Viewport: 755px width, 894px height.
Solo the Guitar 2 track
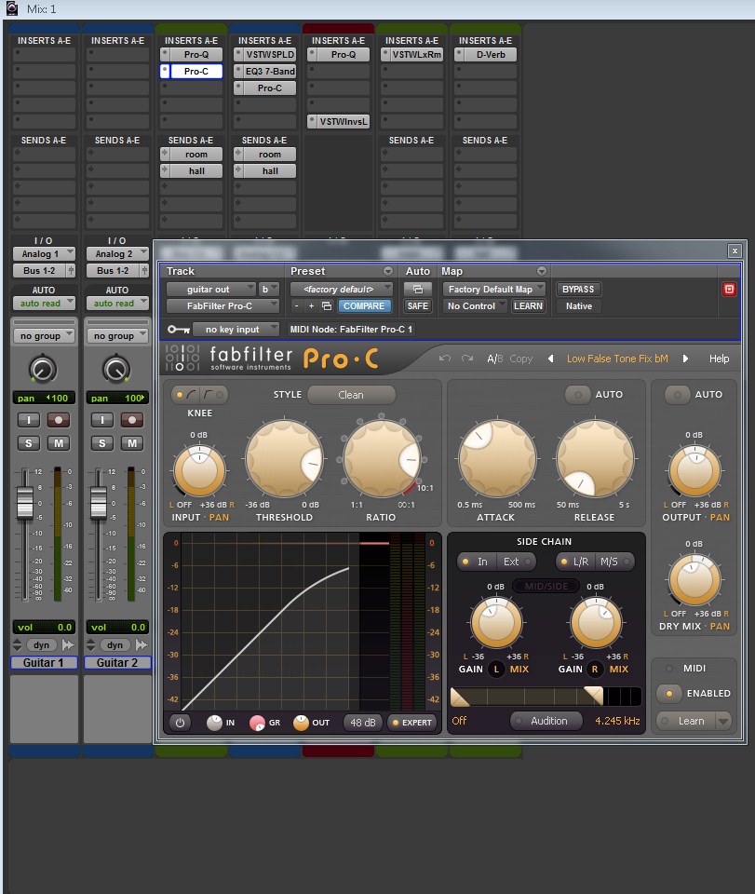point(102,443)
